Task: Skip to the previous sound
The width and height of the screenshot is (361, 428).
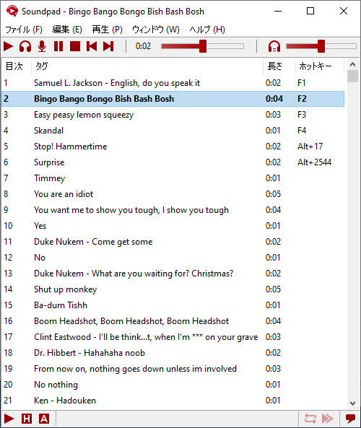Action: tap(92, 46)
